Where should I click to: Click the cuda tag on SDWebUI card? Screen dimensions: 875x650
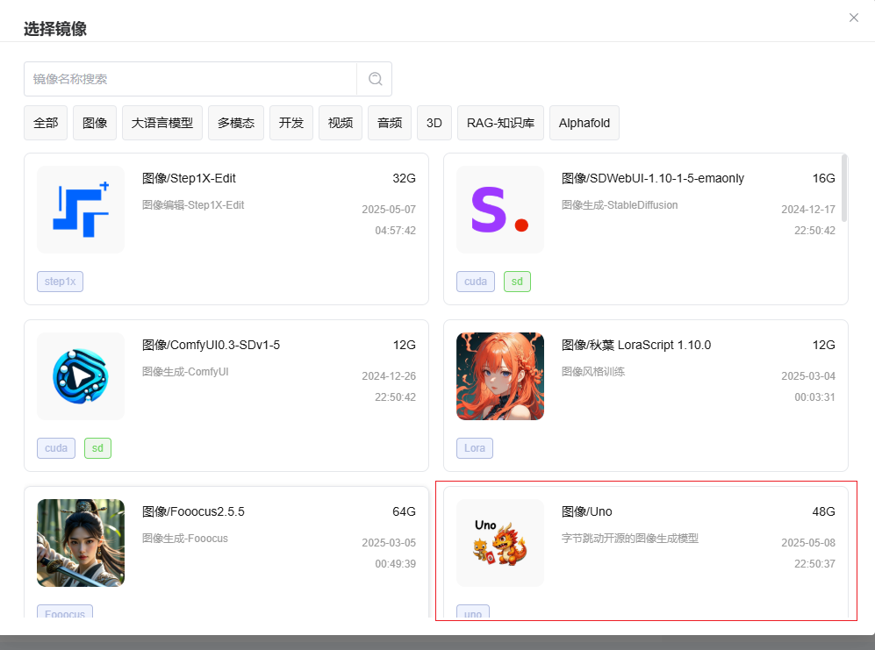click(x=476, y=282)
